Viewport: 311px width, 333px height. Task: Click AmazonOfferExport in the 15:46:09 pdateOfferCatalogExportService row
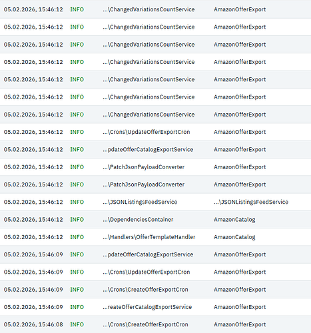(x=240, y=254)
